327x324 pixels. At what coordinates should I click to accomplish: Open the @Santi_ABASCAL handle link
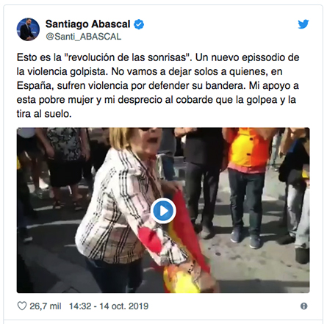(83, 37)
